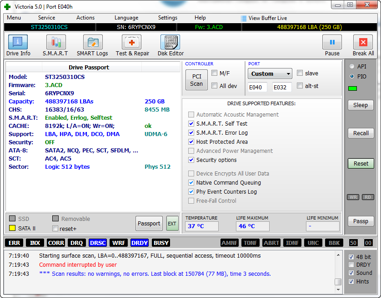Click the UNC error indicator
Viewport: 381px width, 298px height.
coord(313,243)
